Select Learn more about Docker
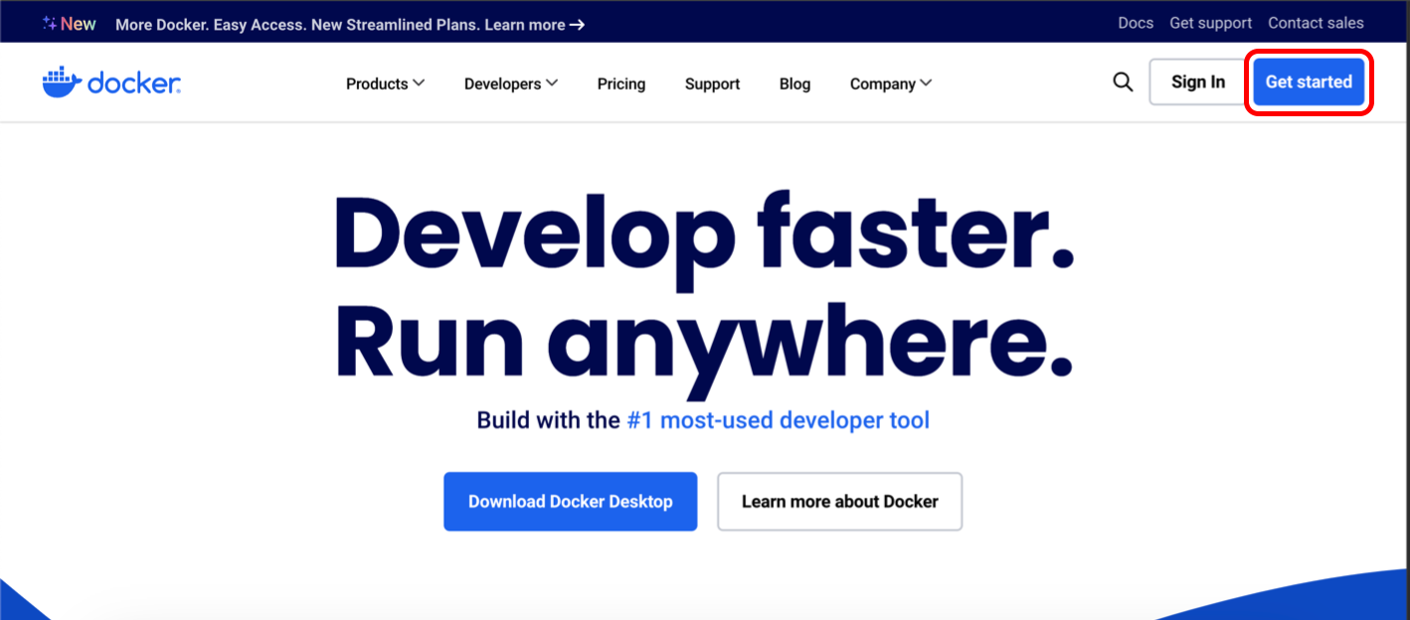Viewport: 1410px width, 620px height. pos(839,502)
